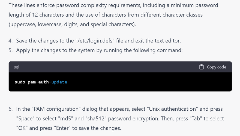Image resolution: width=240 pixels, height=136 pixels.
Task: Click the "sql" language label on the code block
Action: tap(17, 67)
